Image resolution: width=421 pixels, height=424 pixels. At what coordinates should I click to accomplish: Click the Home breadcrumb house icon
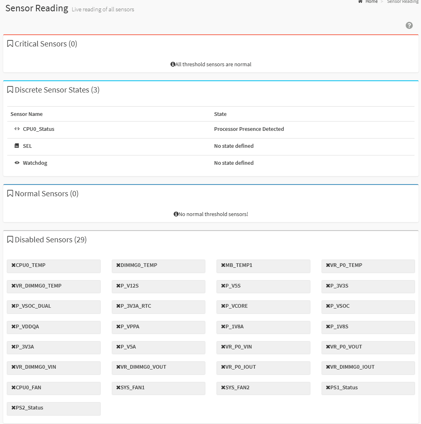coord(360,2)
